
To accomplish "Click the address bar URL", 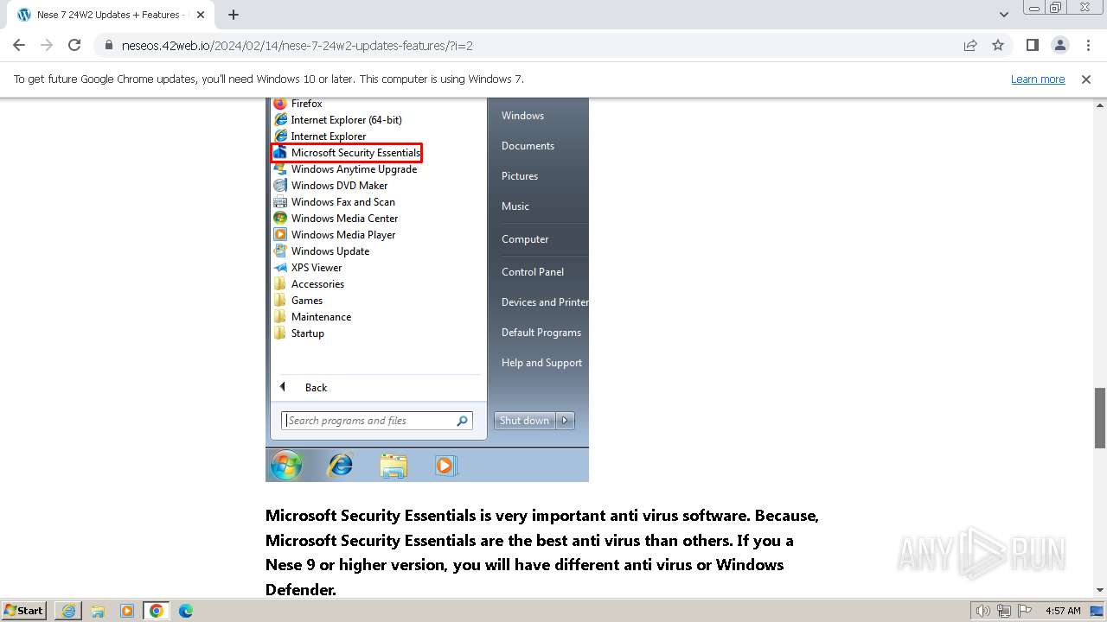I will pos(297,45).
